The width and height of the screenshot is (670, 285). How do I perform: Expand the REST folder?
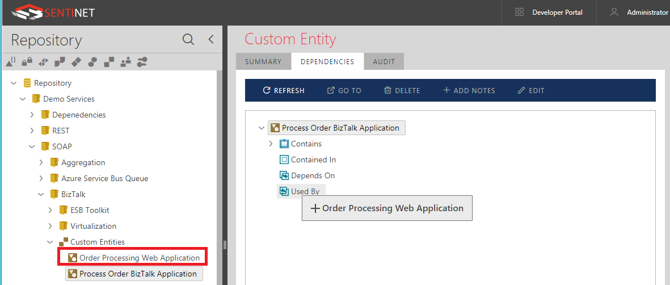32,131
